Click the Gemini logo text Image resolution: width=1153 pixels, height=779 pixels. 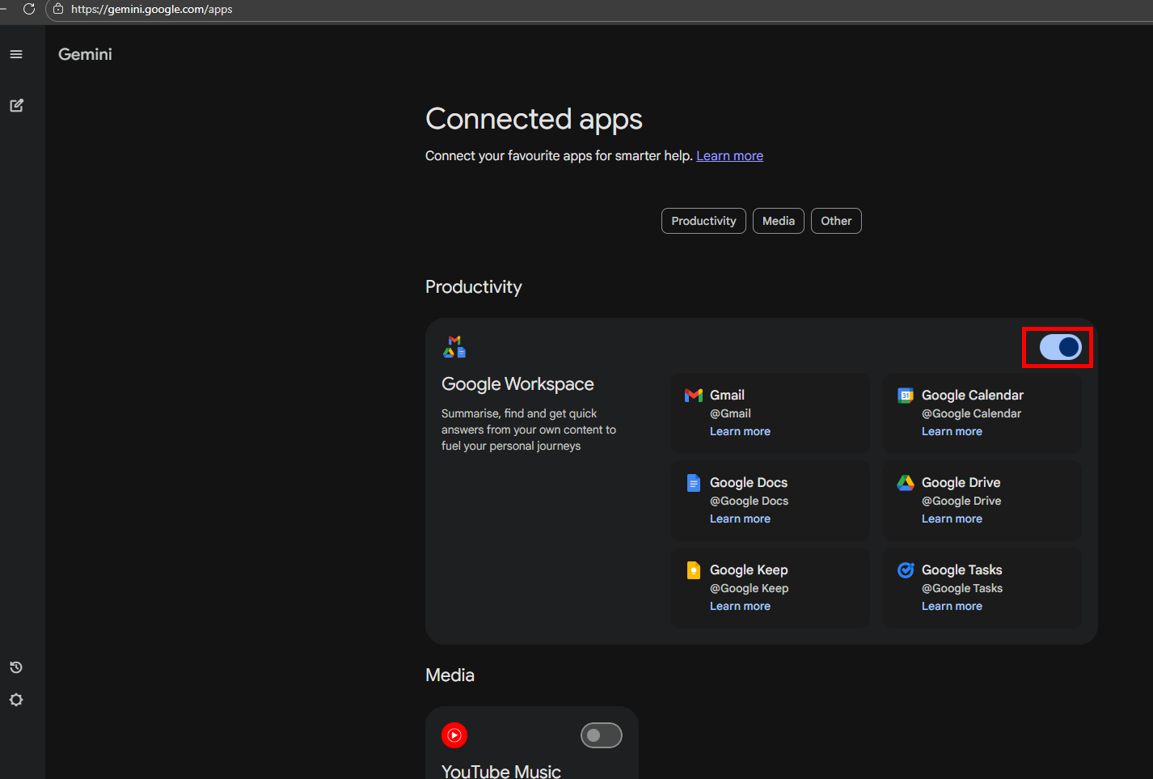(85, 54)
